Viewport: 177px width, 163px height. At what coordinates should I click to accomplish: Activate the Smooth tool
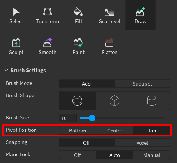pyautogui.click(x=47, y=46)
